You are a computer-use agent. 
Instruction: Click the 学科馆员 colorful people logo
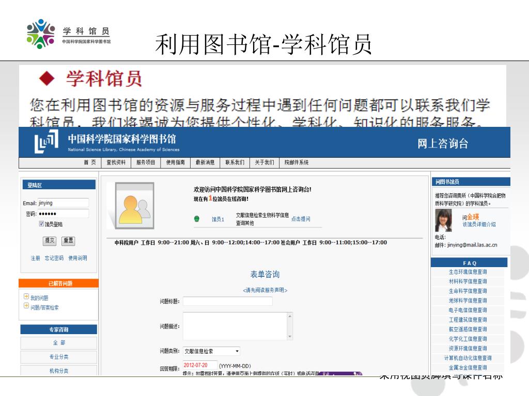[41, 34]
